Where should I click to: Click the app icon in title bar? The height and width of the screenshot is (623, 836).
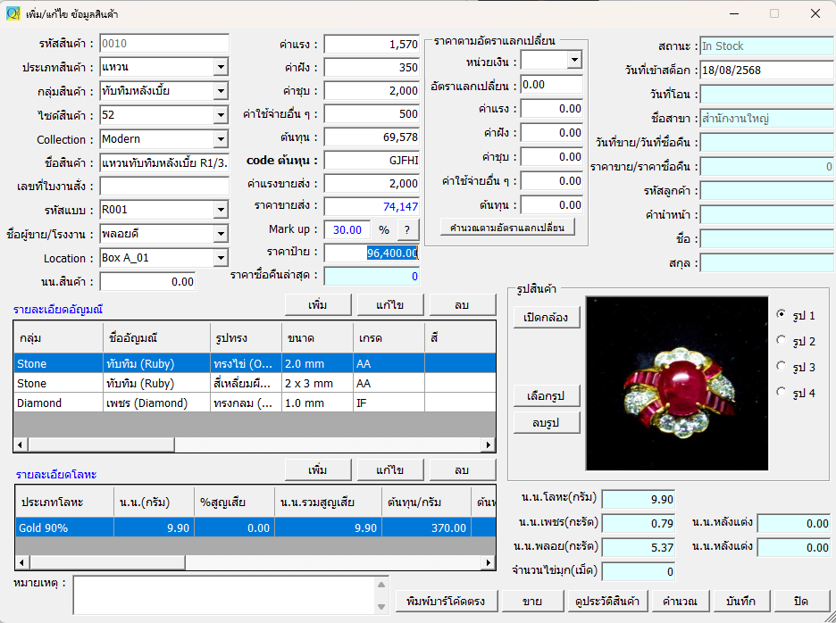(13, 14)
